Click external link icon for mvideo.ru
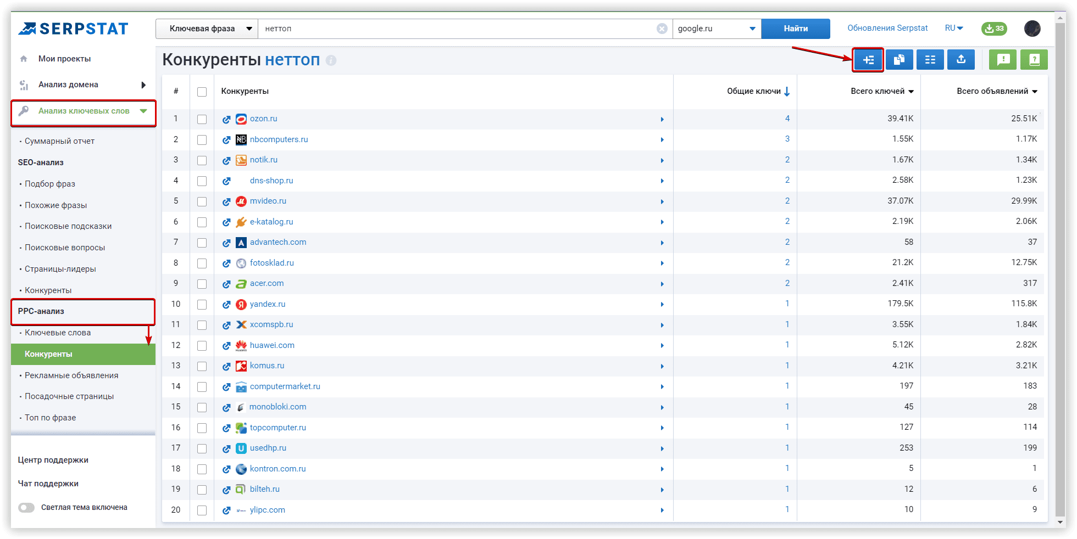The height and width of the screenshot is (539, 1077). point(226,201)
